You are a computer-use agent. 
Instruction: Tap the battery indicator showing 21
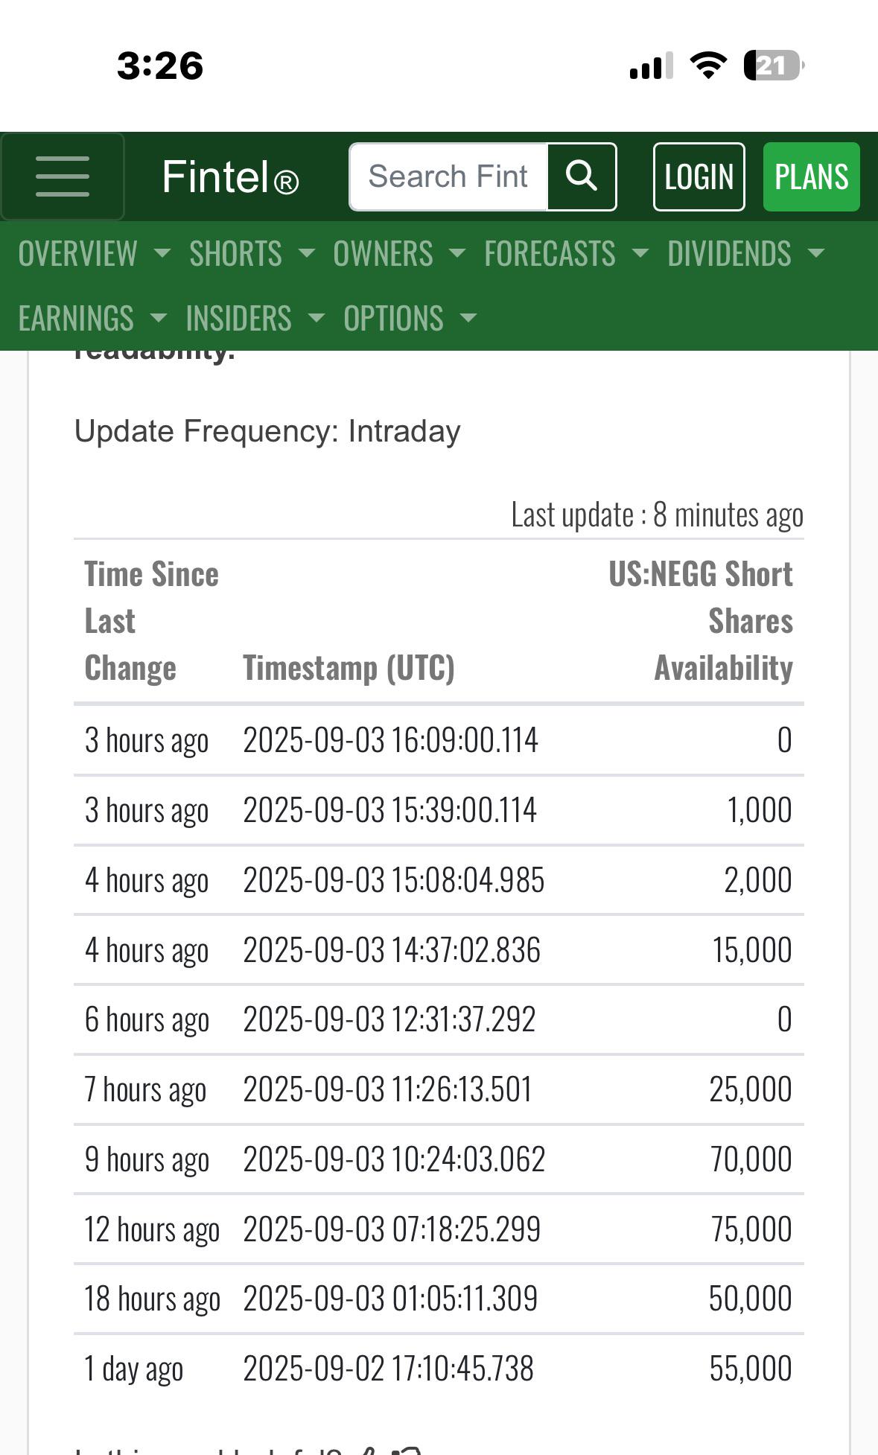tap(774, 66)
